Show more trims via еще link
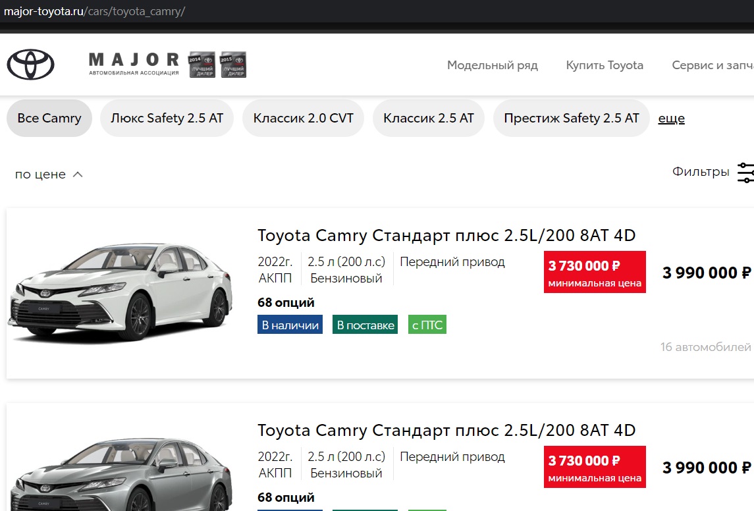Image resolution: width=754 pixels, height=511 pixels. (x=671, y=119)
